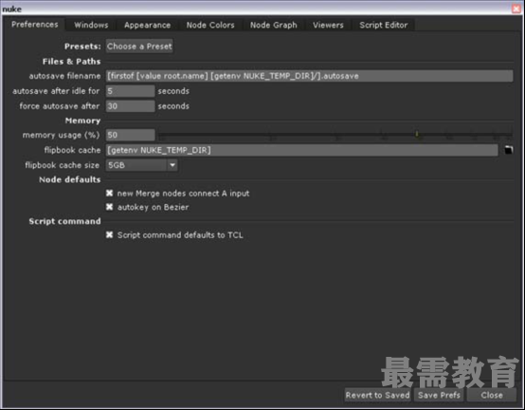Click the flipbook cache size label

tap(63, 165)
